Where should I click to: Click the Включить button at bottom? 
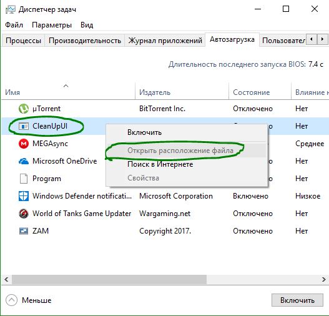click(x=297, y=300)
